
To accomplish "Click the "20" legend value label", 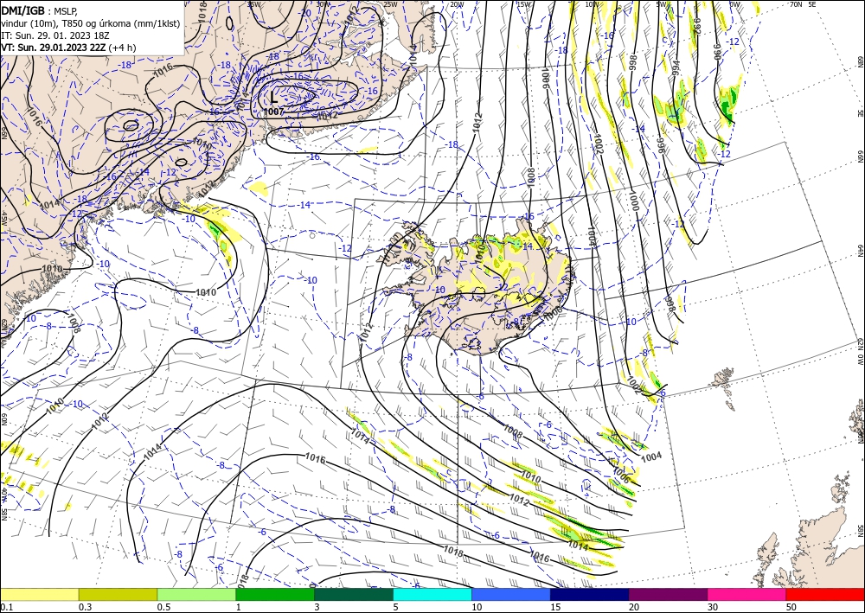I will click(634, 607).
